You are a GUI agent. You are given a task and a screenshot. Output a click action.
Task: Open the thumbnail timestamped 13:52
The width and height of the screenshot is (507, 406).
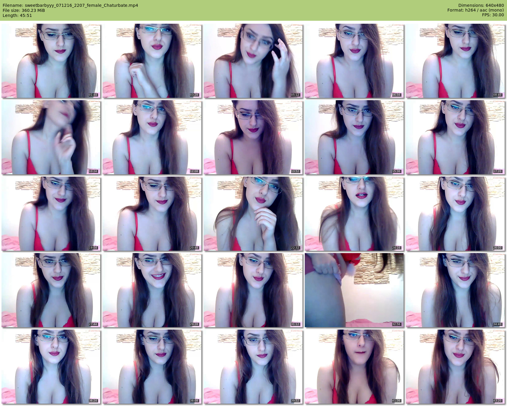[253, 137]
